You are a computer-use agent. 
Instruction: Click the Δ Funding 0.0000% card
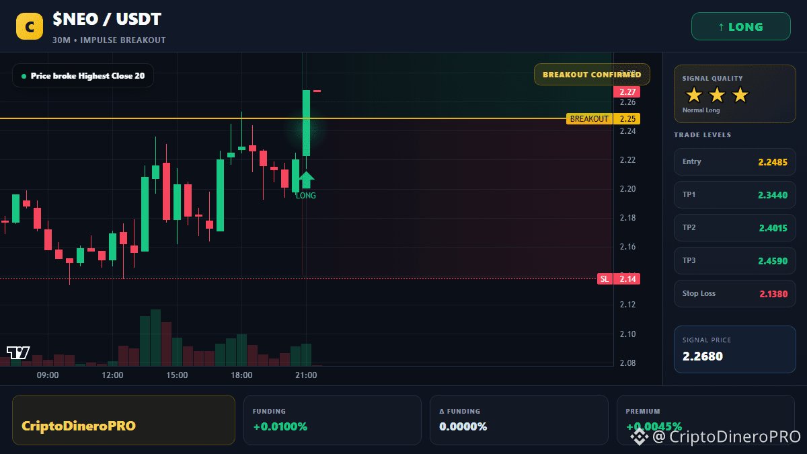click(x=518, y=420)
